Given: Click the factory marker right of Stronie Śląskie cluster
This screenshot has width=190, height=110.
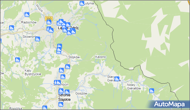Looking at the screenshot, I should coord(67,92).
